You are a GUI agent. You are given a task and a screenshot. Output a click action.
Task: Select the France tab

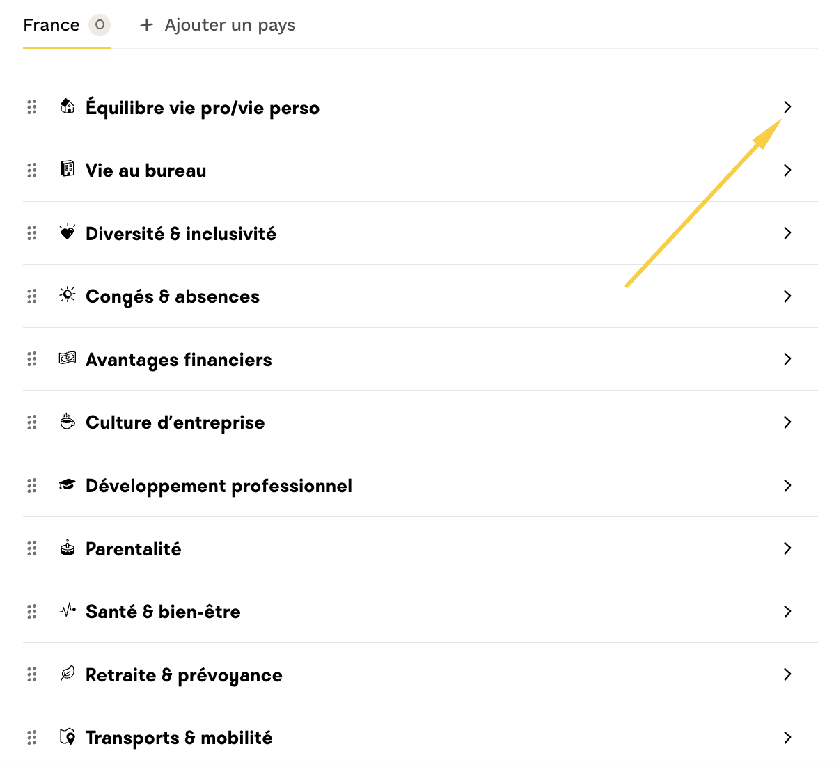(52, 25)
